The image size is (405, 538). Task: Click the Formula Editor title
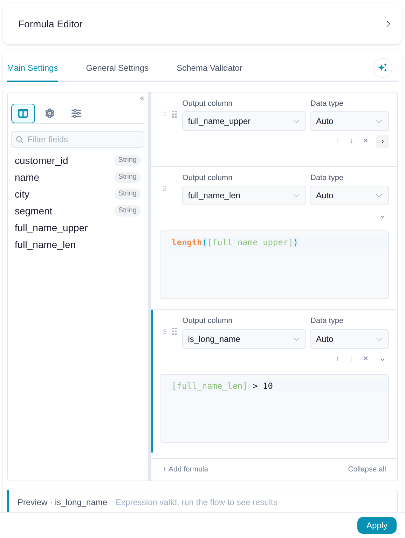(x=50, y=24)
